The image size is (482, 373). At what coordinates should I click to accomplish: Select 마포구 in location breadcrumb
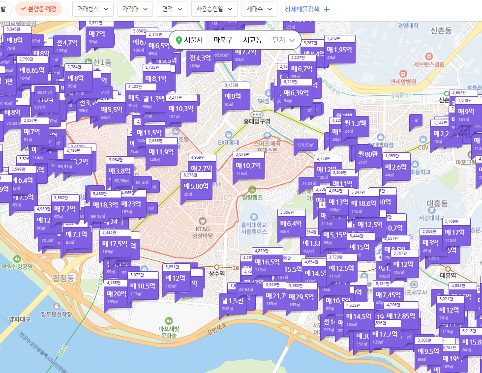223,40
